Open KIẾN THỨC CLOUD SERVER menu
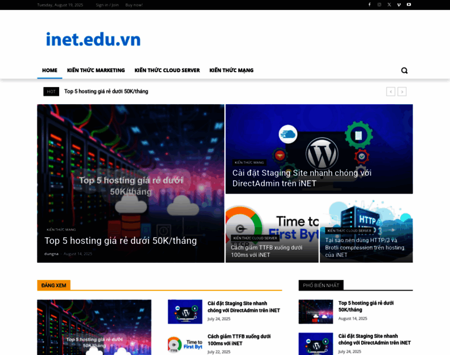This screenshot has width=450, height=355. point(167,70)
